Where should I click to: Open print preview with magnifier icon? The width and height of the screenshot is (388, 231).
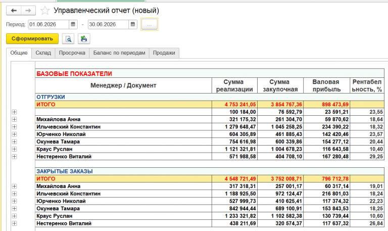pyautogui.click(x=68, y=39)
